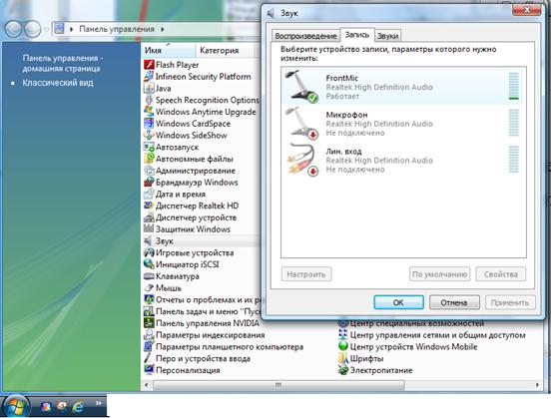Close the Звук dialog window
The height and width of the screenshot is (418, 551).
[526, 10]
